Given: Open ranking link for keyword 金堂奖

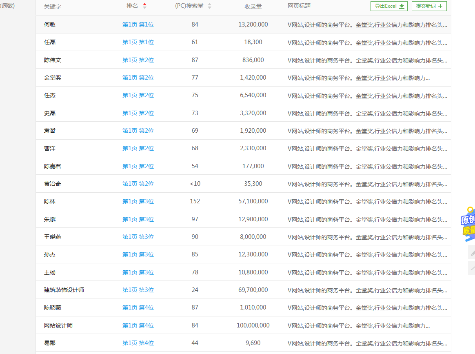Looking at the screenshot, I should [x=138, y=78].
